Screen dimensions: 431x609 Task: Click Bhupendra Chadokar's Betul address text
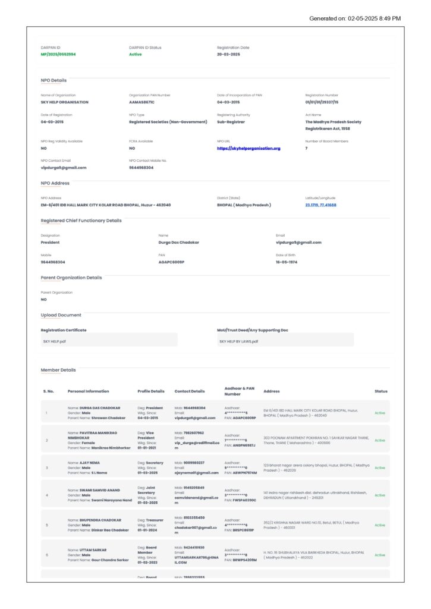[315, 525]
